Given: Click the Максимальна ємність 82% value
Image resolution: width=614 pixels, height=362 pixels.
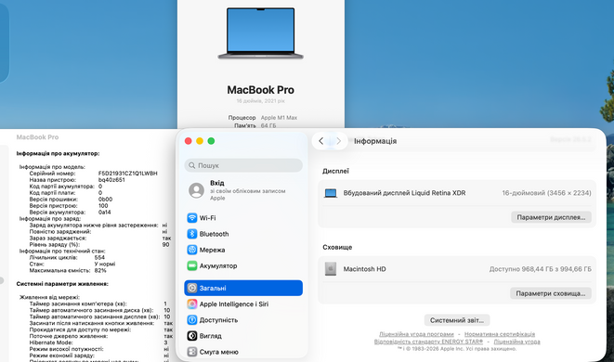Looking at the screenshot, I should [100, 270].
